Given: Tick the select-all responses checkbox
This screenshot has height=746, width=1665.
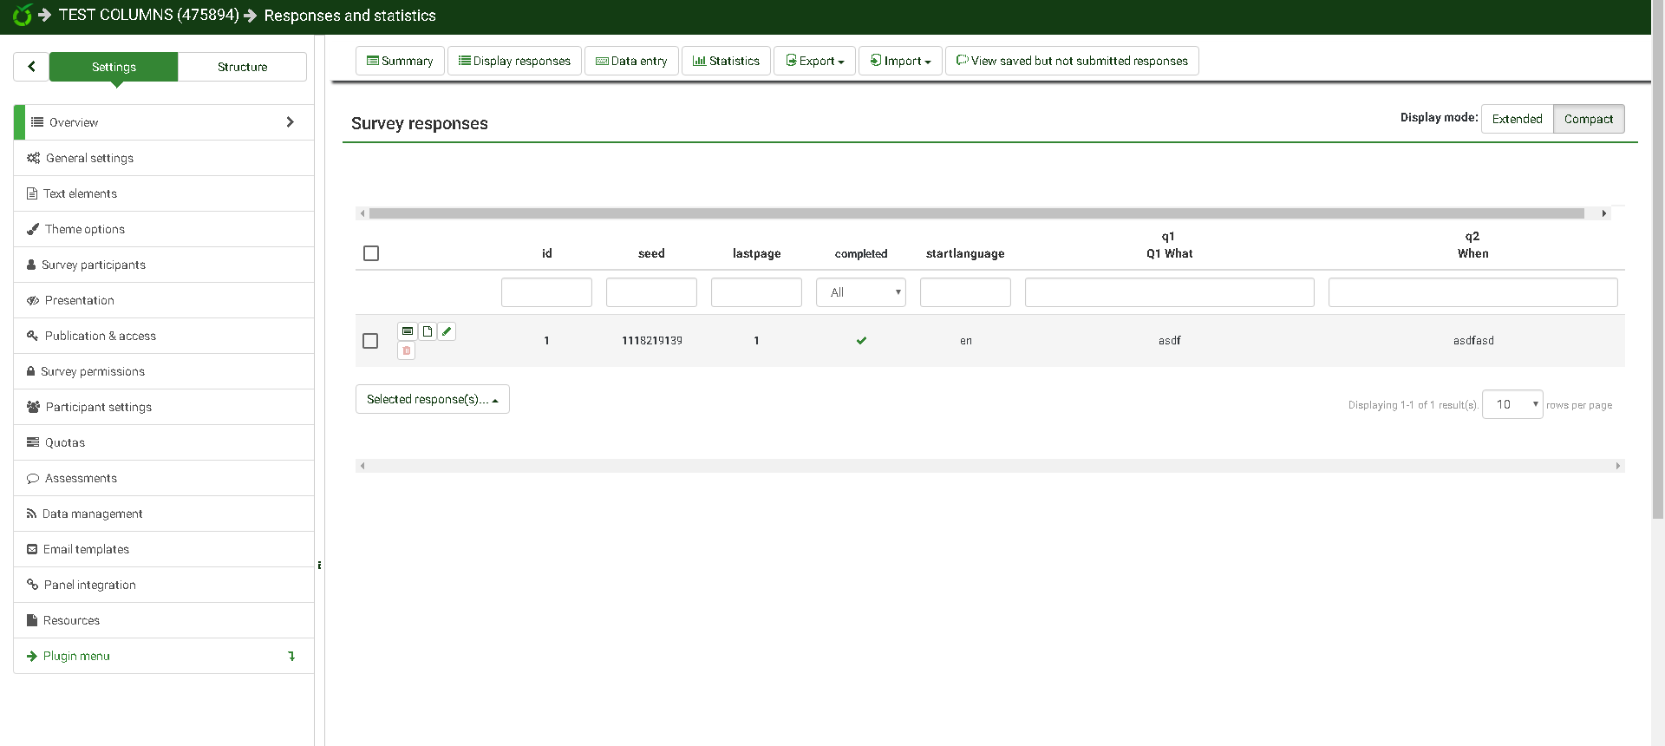Looking at the screenshot, I should (x=371, y=253).
